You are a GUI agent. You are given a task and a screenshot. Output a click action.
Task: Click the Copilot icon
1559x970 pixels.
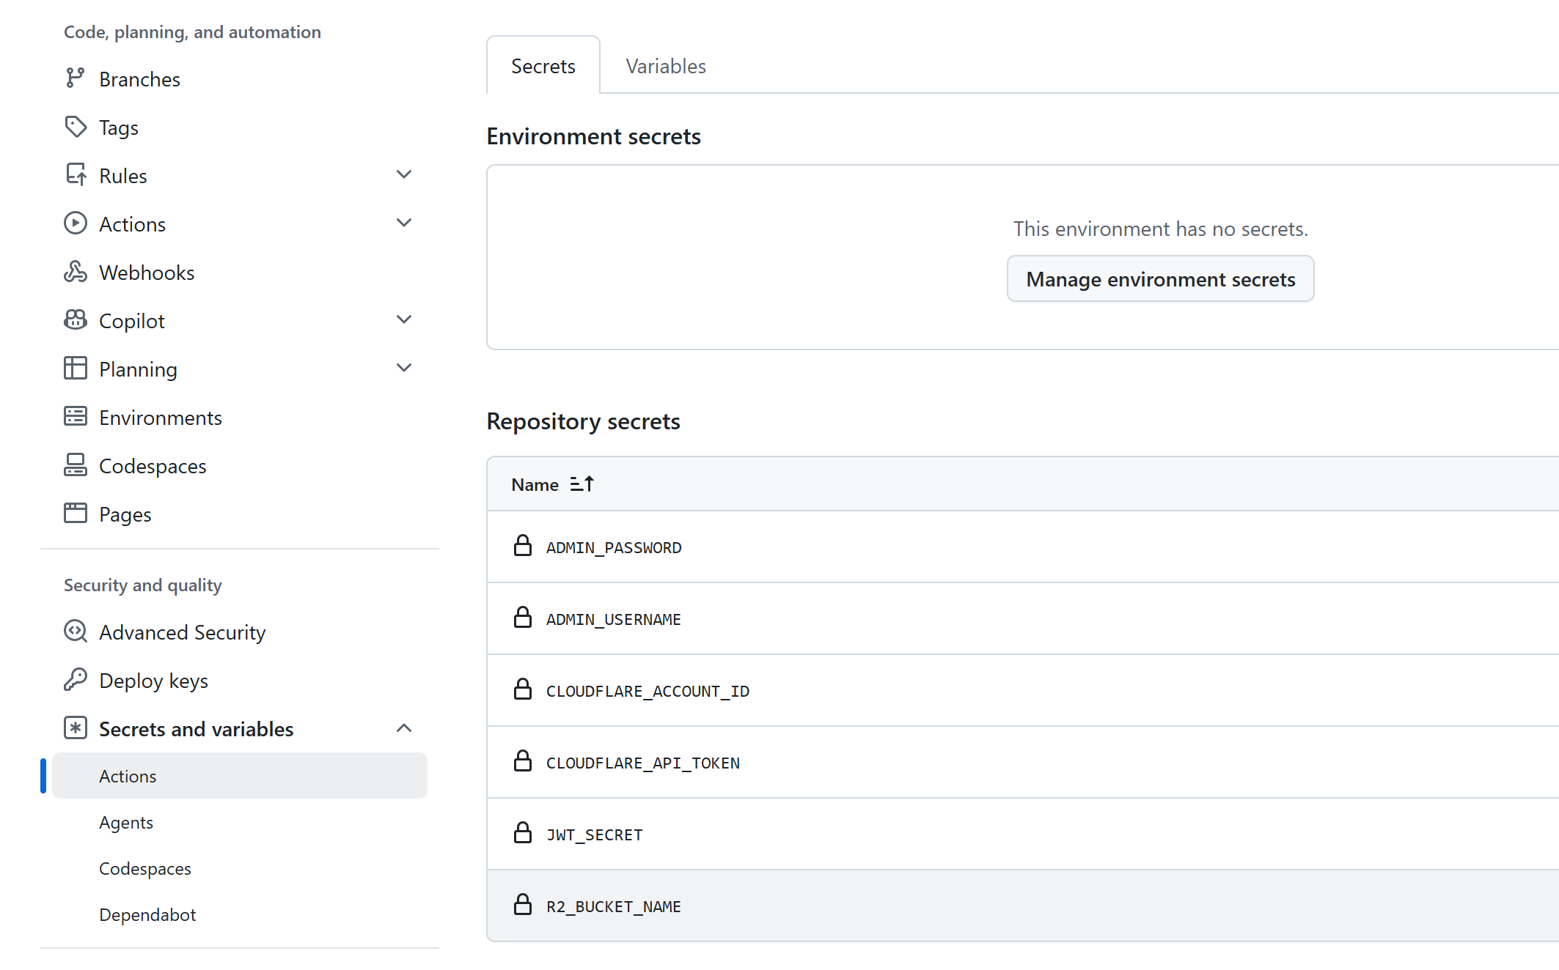point(75,320)
